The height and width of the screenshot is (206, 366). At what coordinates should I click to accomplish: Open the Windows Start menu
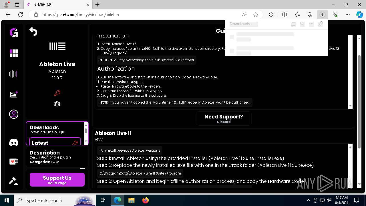click(x=7, y=200)
